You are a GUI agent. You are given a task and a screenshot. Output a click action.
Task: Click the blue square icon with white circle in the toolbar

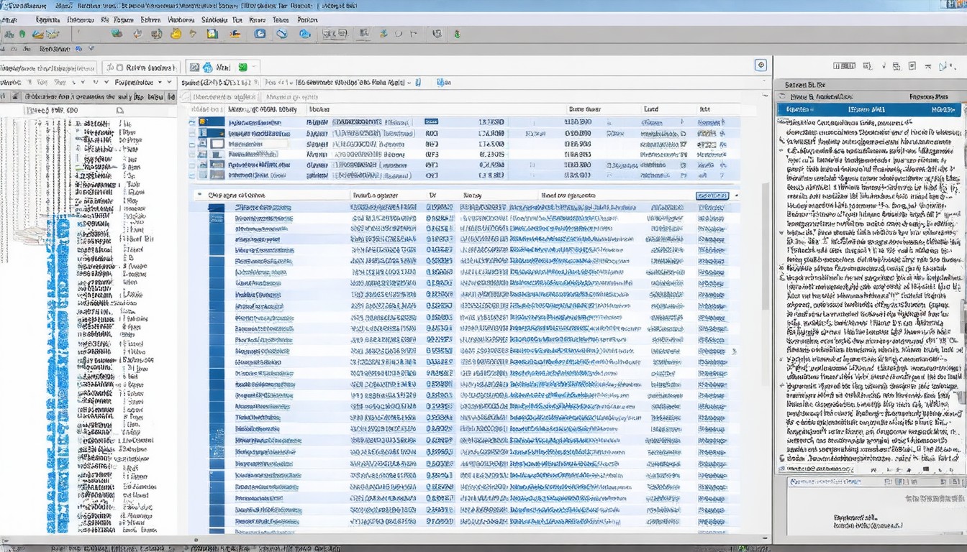click(x=260, y=34)
